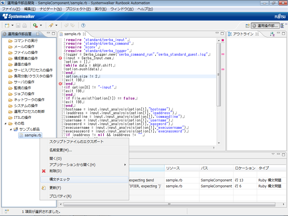Select the サービス/プロセスの操作 folder
Screen dimensions: 288x216
pos(31,70)
